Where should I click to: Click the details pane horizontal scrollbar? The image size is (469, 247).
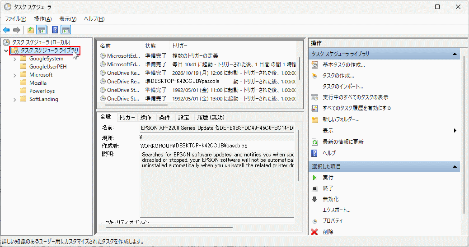click(x=169, y=228)
